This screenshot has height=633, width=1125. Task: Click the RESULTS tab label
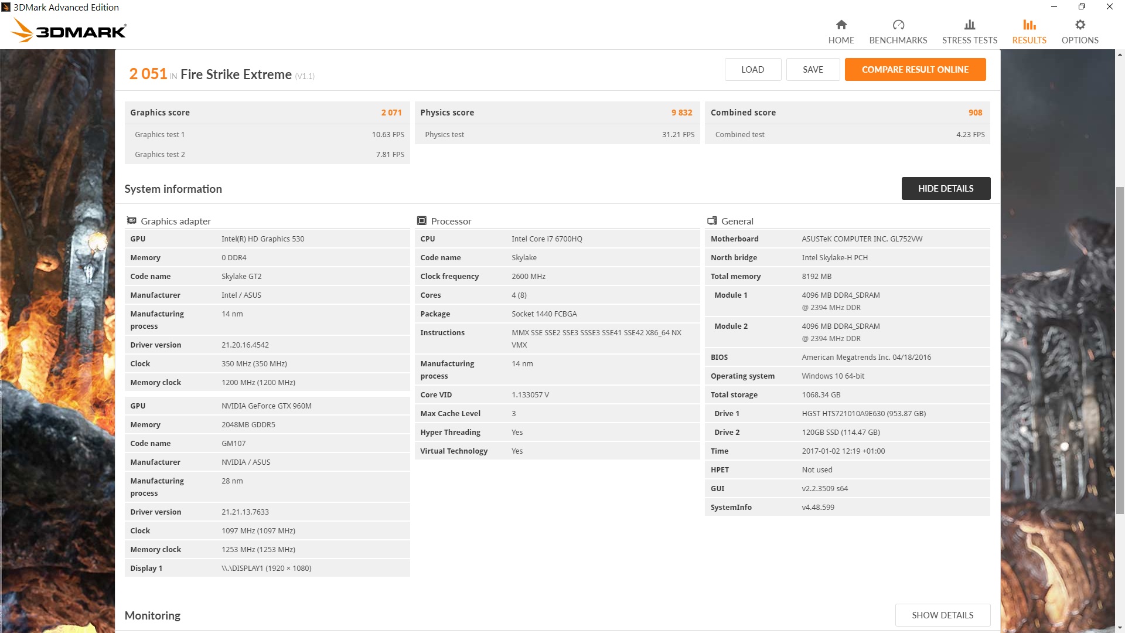tap(1029, 40)
